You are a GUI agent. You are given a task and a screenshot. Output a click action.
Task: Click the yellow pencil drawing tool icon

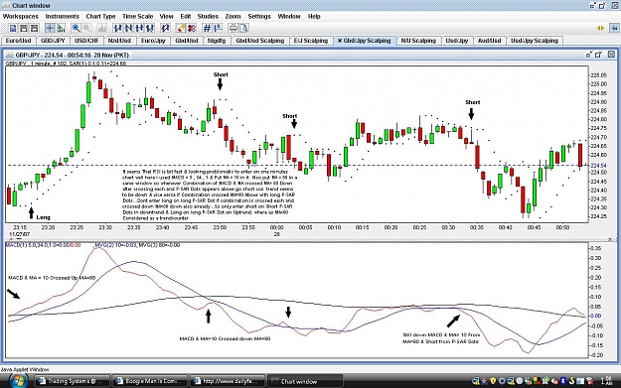181,28
